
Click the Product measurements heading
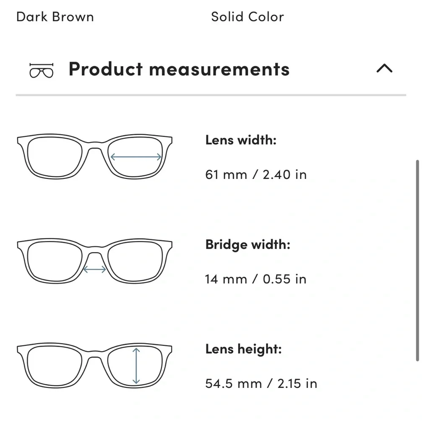pos(179,69)
